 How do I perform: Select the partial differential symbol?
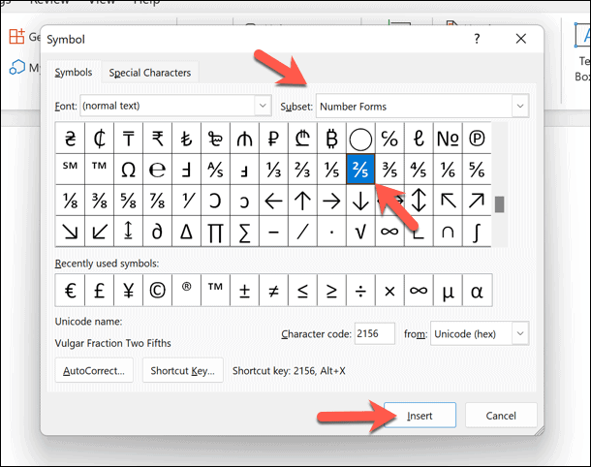tap(157, 231)
